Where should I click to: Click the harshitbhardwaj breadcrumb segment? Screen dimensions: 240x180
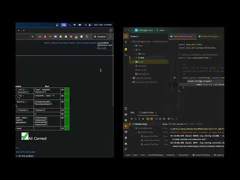click(155, 155)
